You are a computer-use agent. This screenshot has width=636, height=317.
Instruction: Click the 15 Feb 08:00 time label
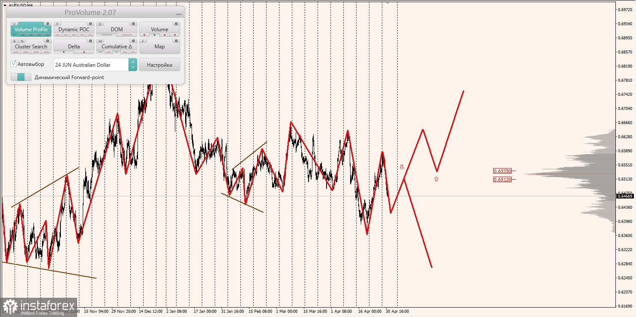coord(260,311)
